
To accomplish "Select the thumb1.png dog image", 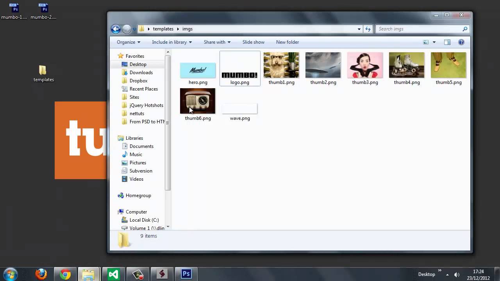I will (281, 65).
